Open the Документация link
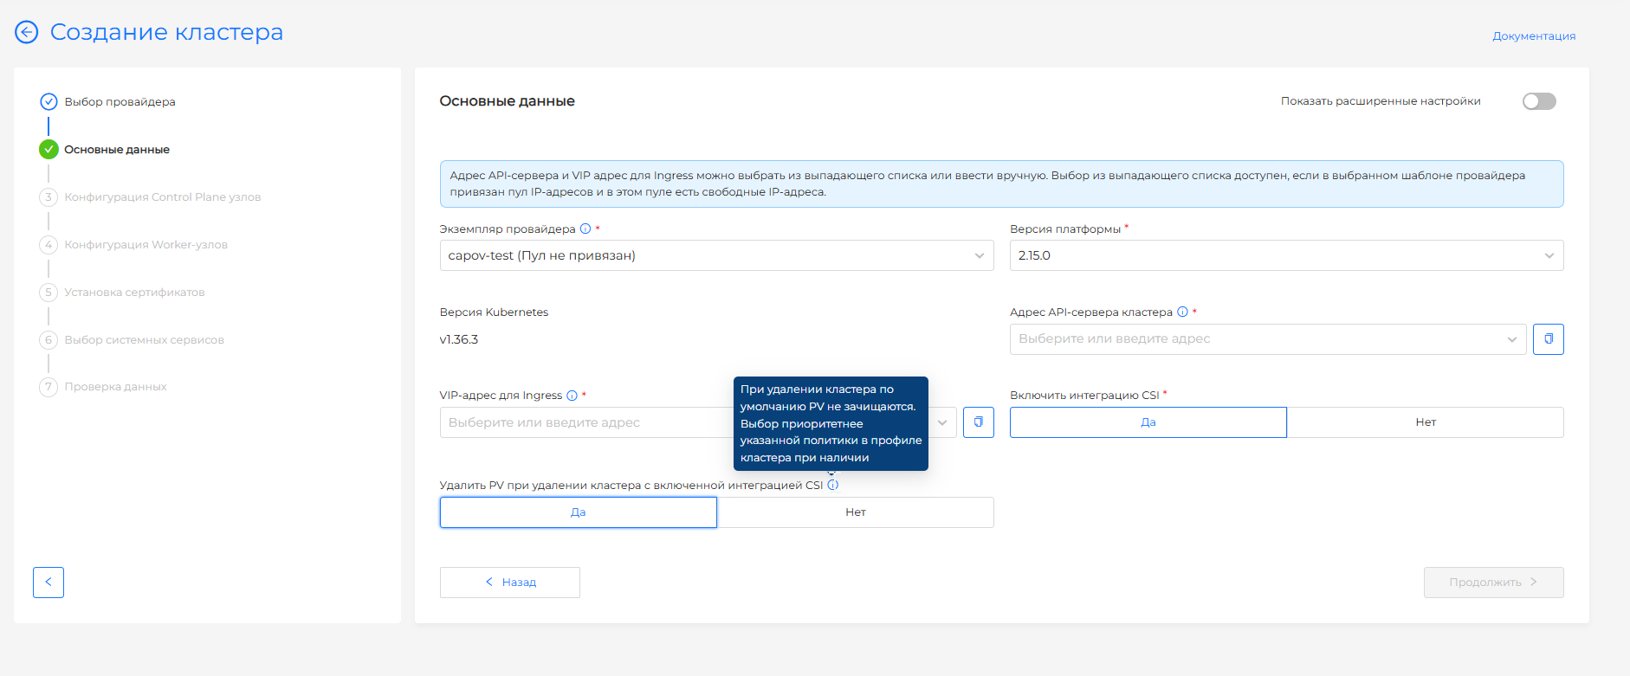Image resolution: width=1630 pixels, height=676 pixels. [1534, 36]
